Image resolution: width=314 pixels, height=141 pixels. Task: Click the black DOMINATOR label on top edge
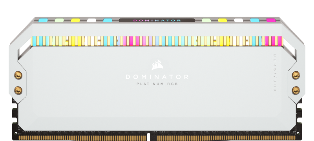tap(157, 20)
